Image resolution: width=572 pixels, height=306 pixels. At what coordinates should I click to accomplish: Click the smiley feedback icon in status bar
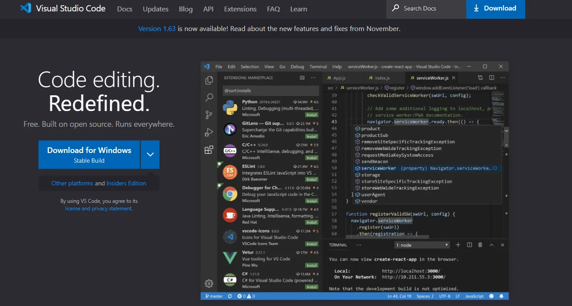click(x=492, y=296)
